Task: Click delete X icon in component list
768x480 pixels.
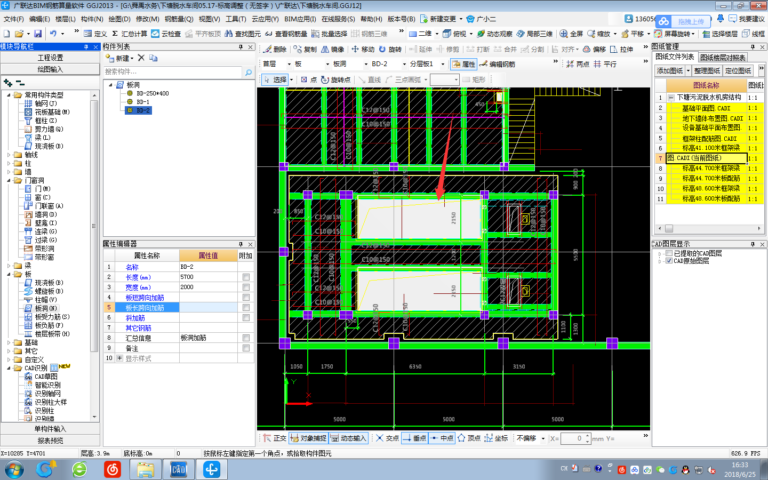Action: click(x=141, y=58)
